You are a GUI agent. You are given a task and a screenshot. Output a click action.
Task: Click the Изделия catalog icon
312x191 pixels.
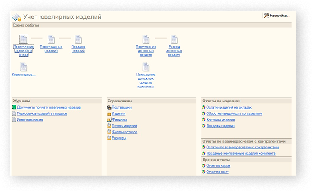coord(109,114)
